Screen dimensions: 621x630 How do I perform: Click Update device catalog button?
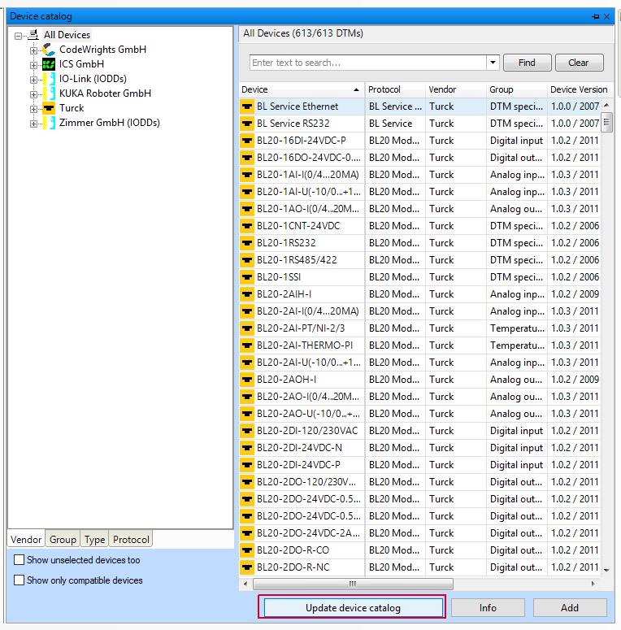[x=353, y=608]
